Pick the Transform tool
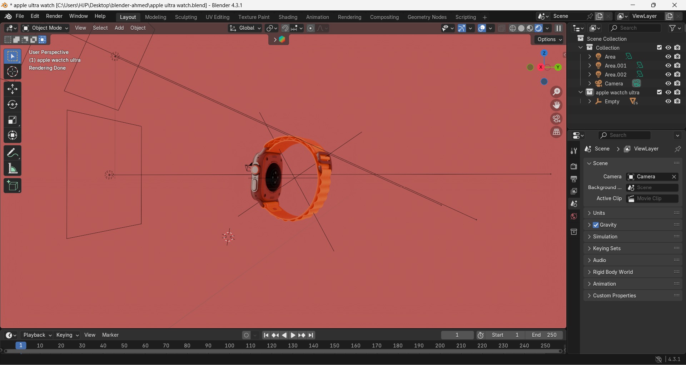The height and width of the screenshot is (365, 686). point(13,135)
